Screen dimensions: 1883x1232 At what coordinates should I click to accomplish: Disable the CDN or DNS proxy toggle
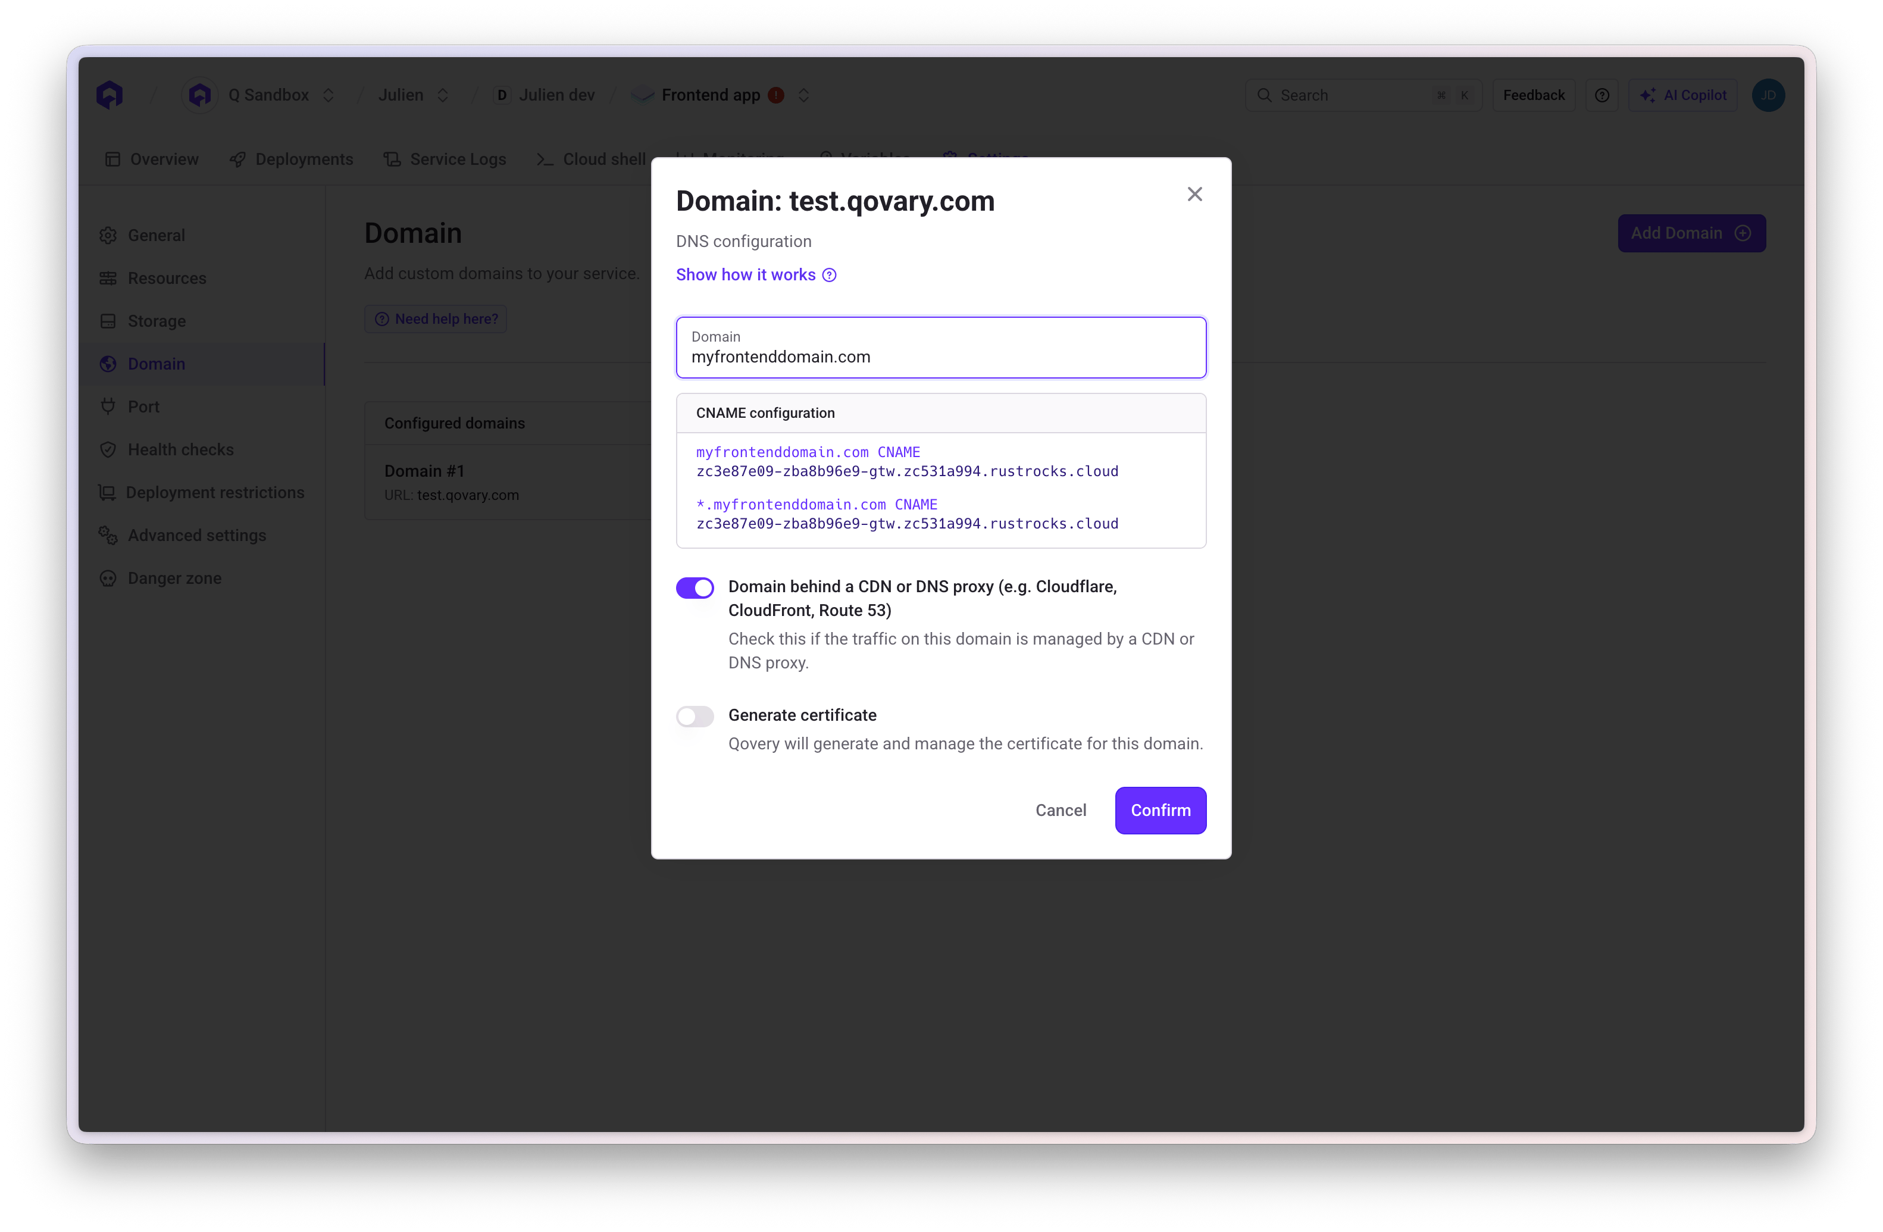pos(695,587)
